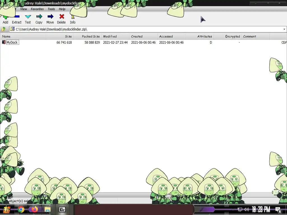Go up one folder level arrow

4,29
